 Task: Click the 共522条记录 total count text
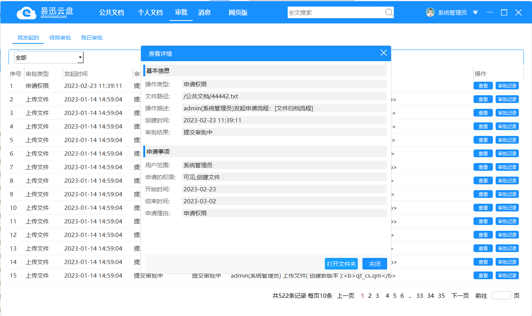click(x=289, y=295)
